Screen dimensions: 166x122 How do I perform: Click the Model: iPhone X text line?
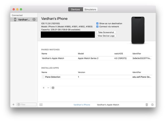(67, 26)
